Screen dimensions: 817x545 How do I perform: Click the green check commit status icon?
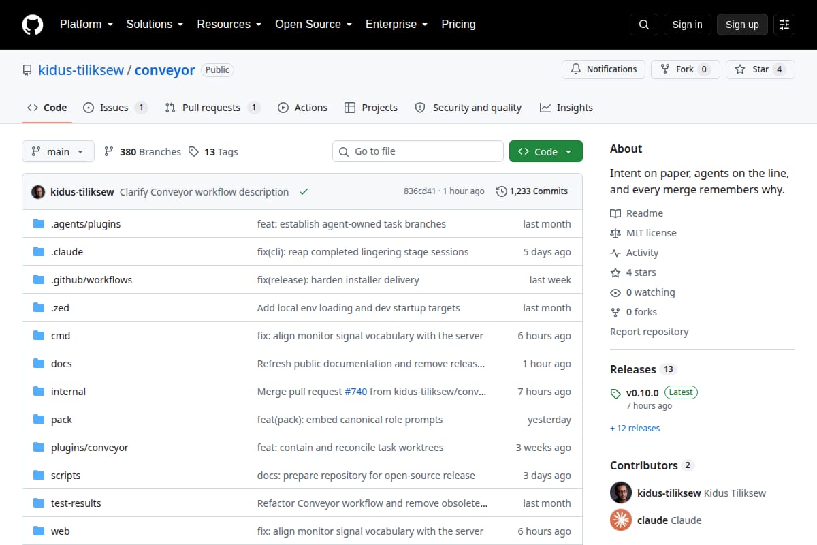coord(304,192)
